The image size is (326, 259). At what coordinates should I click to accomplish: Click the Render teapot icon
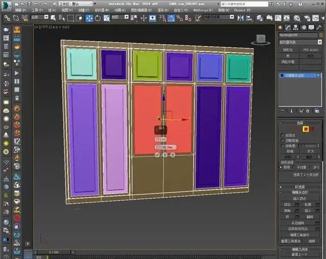click(316, 18)
